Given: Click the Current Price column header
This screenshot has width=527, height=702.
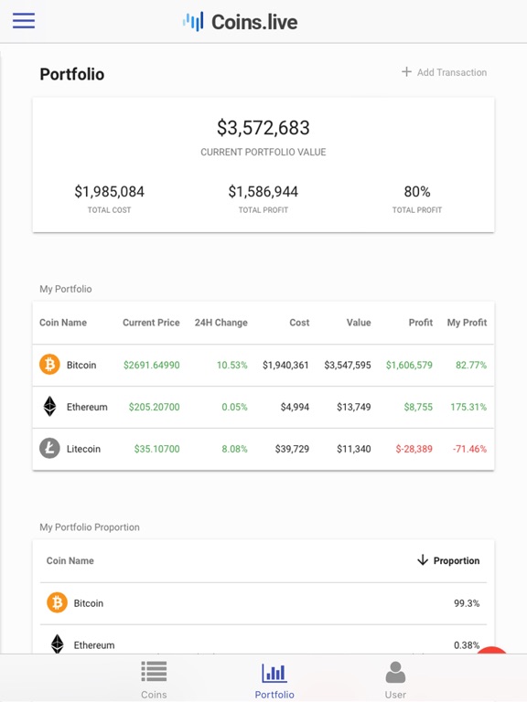Looking at the screenshot, I should (x=151, y=323).
